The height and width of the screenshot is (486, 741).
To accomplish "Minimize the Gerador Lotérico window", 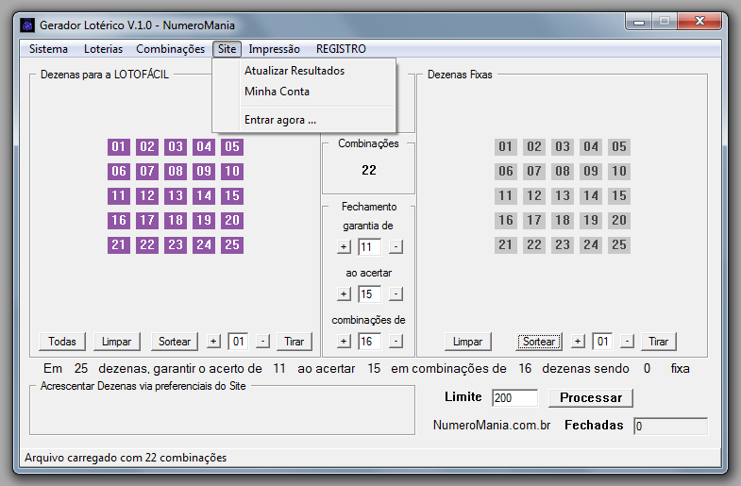I will click(x=639, y=22).
